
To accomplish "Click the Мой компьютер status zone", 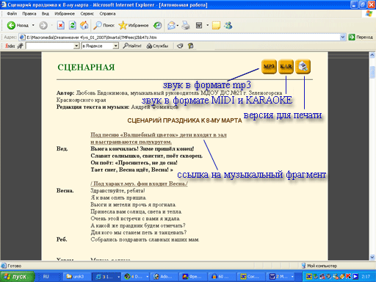I will pyautogui.click(x=319, y=266).
